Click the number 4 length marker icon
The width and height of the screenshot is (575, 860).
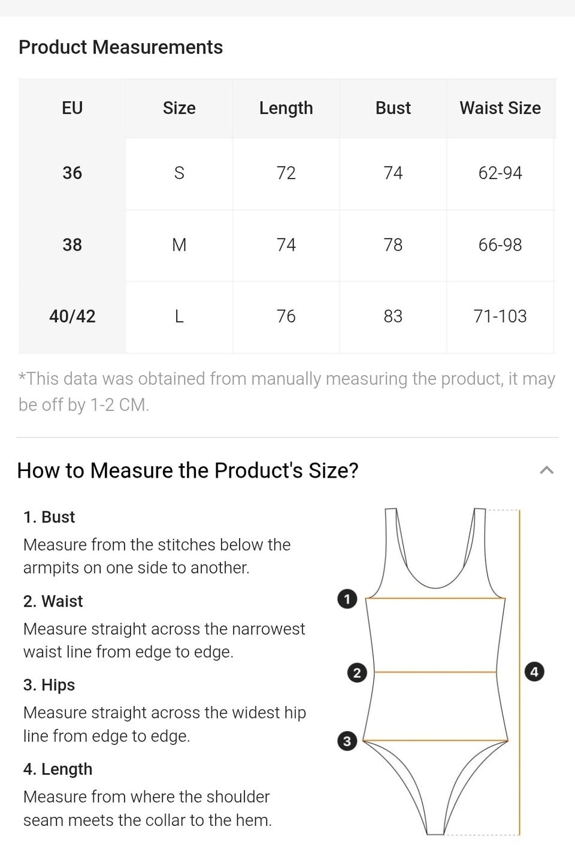[534, 671]
